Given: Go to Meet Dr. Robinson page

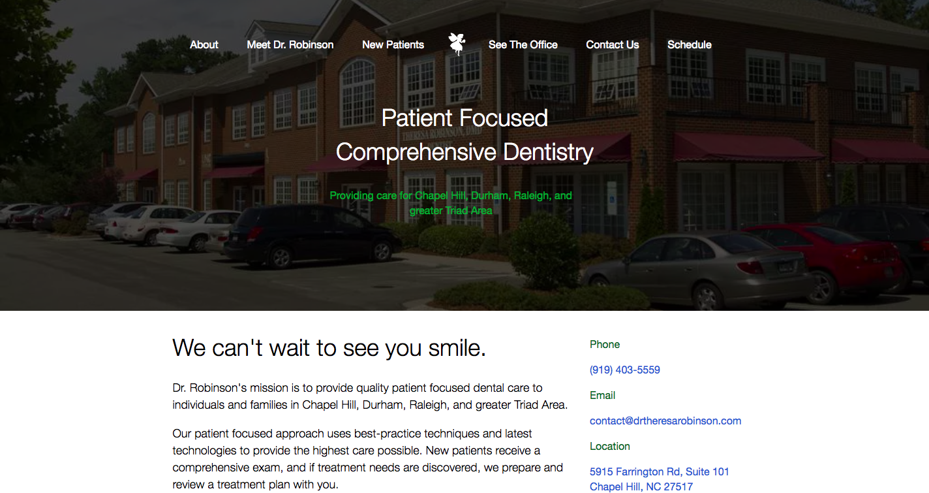Looking at the screenshot, I should (x=290, y=44).
